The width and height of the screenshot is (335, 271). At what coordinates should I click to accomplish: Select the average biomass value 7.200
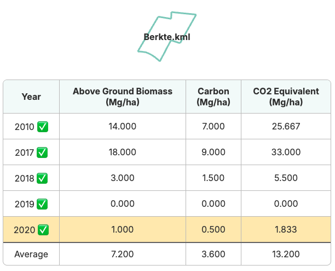pyautogui.click(x=123, y=255)
